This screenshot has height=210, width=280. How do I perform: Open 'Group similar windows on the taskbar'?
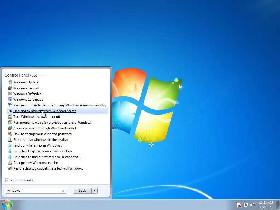[x=40, y=140]
